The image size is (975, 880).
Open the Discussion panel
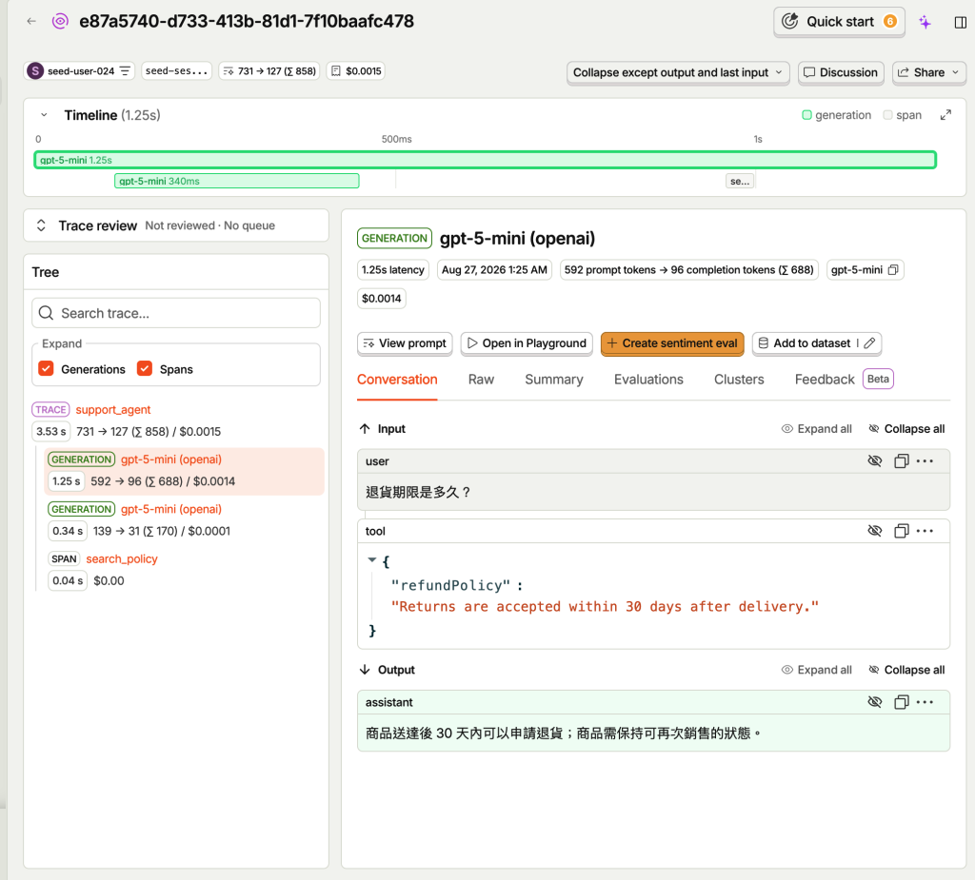pyautogui.click(x=841, y=72)
